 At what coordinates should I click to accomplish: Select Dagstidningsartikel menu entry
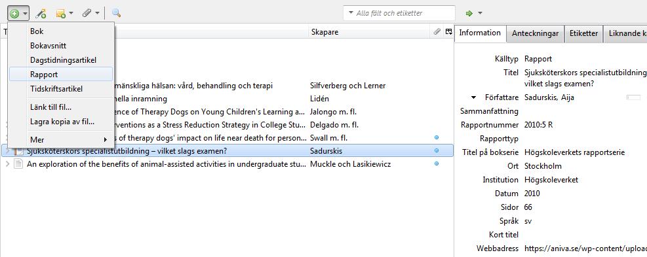[61, 60]
